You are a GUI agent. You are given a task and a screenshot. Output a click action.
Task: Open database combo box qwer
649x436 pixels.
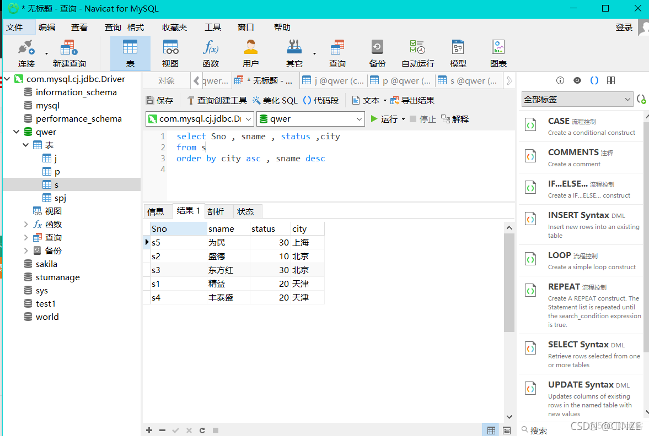(310, 119)
